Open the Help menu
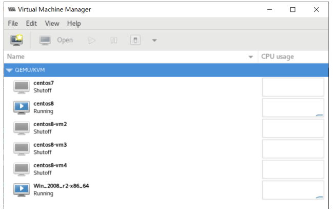The height and width of the screenshot is (215, 333). pyautogui.click(x=74, y=23)
